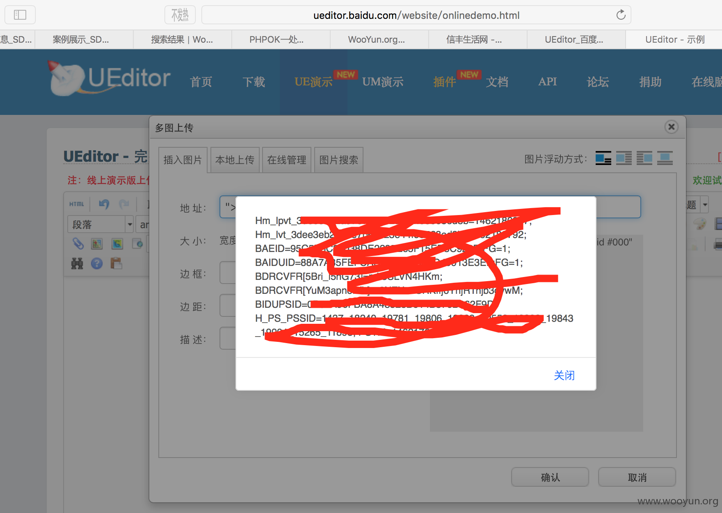Open the font family dropdown beside 段落
722x513 pixels.
(x=143, y=224)
